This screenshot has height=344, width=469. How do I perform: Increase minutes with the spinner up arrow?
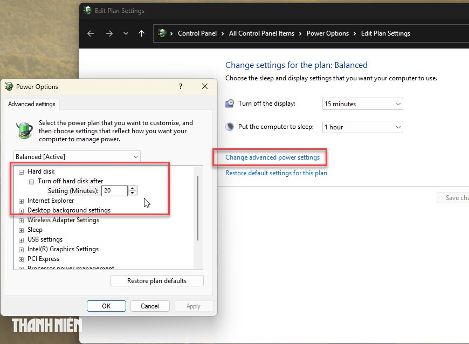133,188
